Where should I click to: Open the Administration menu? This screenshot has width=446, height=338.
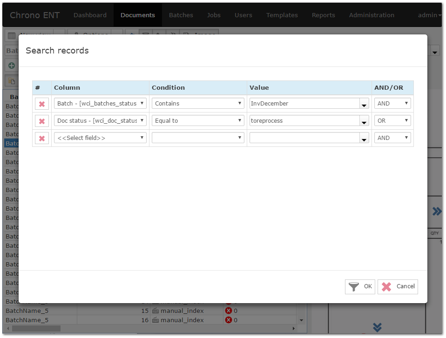(x=372, y=15)
